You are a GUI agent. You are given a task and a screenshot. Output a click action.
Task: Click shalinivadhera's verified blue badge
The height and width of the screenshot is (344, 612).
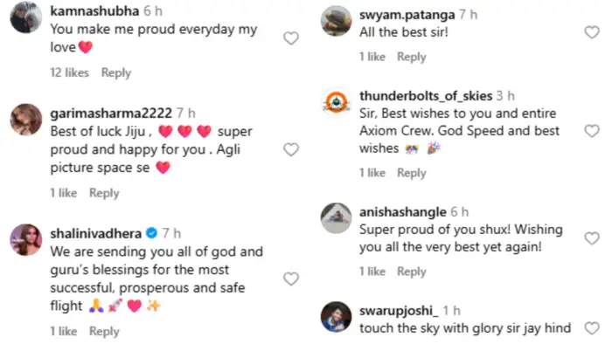[x=151, y=233]
